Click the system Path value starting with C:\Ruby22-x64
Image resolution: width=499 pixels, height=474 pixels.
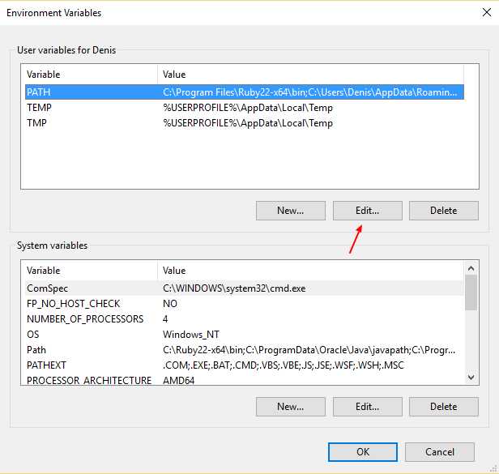309,350
